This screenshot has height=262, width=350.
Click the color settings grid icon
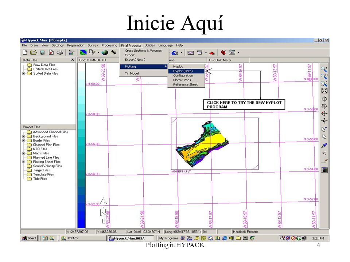[x=324, y=170]
